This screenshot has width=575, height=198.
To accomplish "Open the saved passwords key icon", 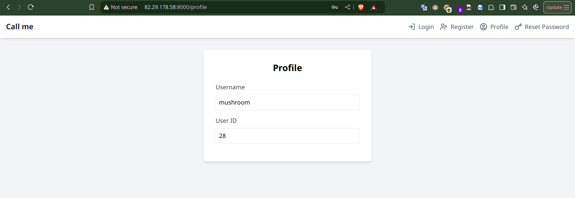I will [x=335, y=7].
